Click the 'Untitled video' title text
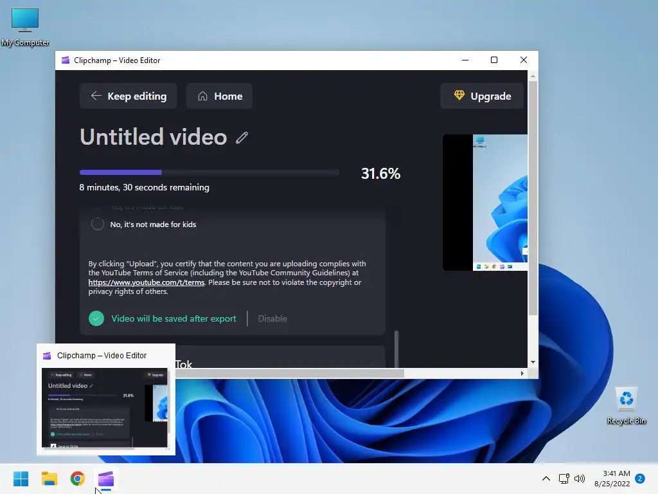 [x=153, y=137]
